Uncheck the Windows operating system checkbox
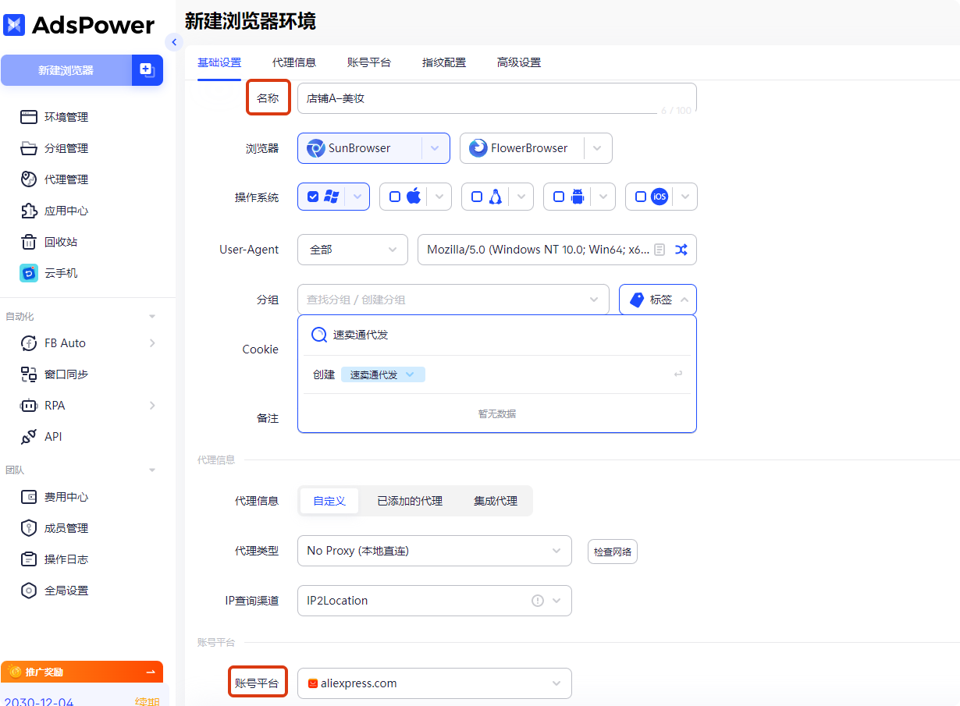 pyautogui.click(x=313, y=197)
